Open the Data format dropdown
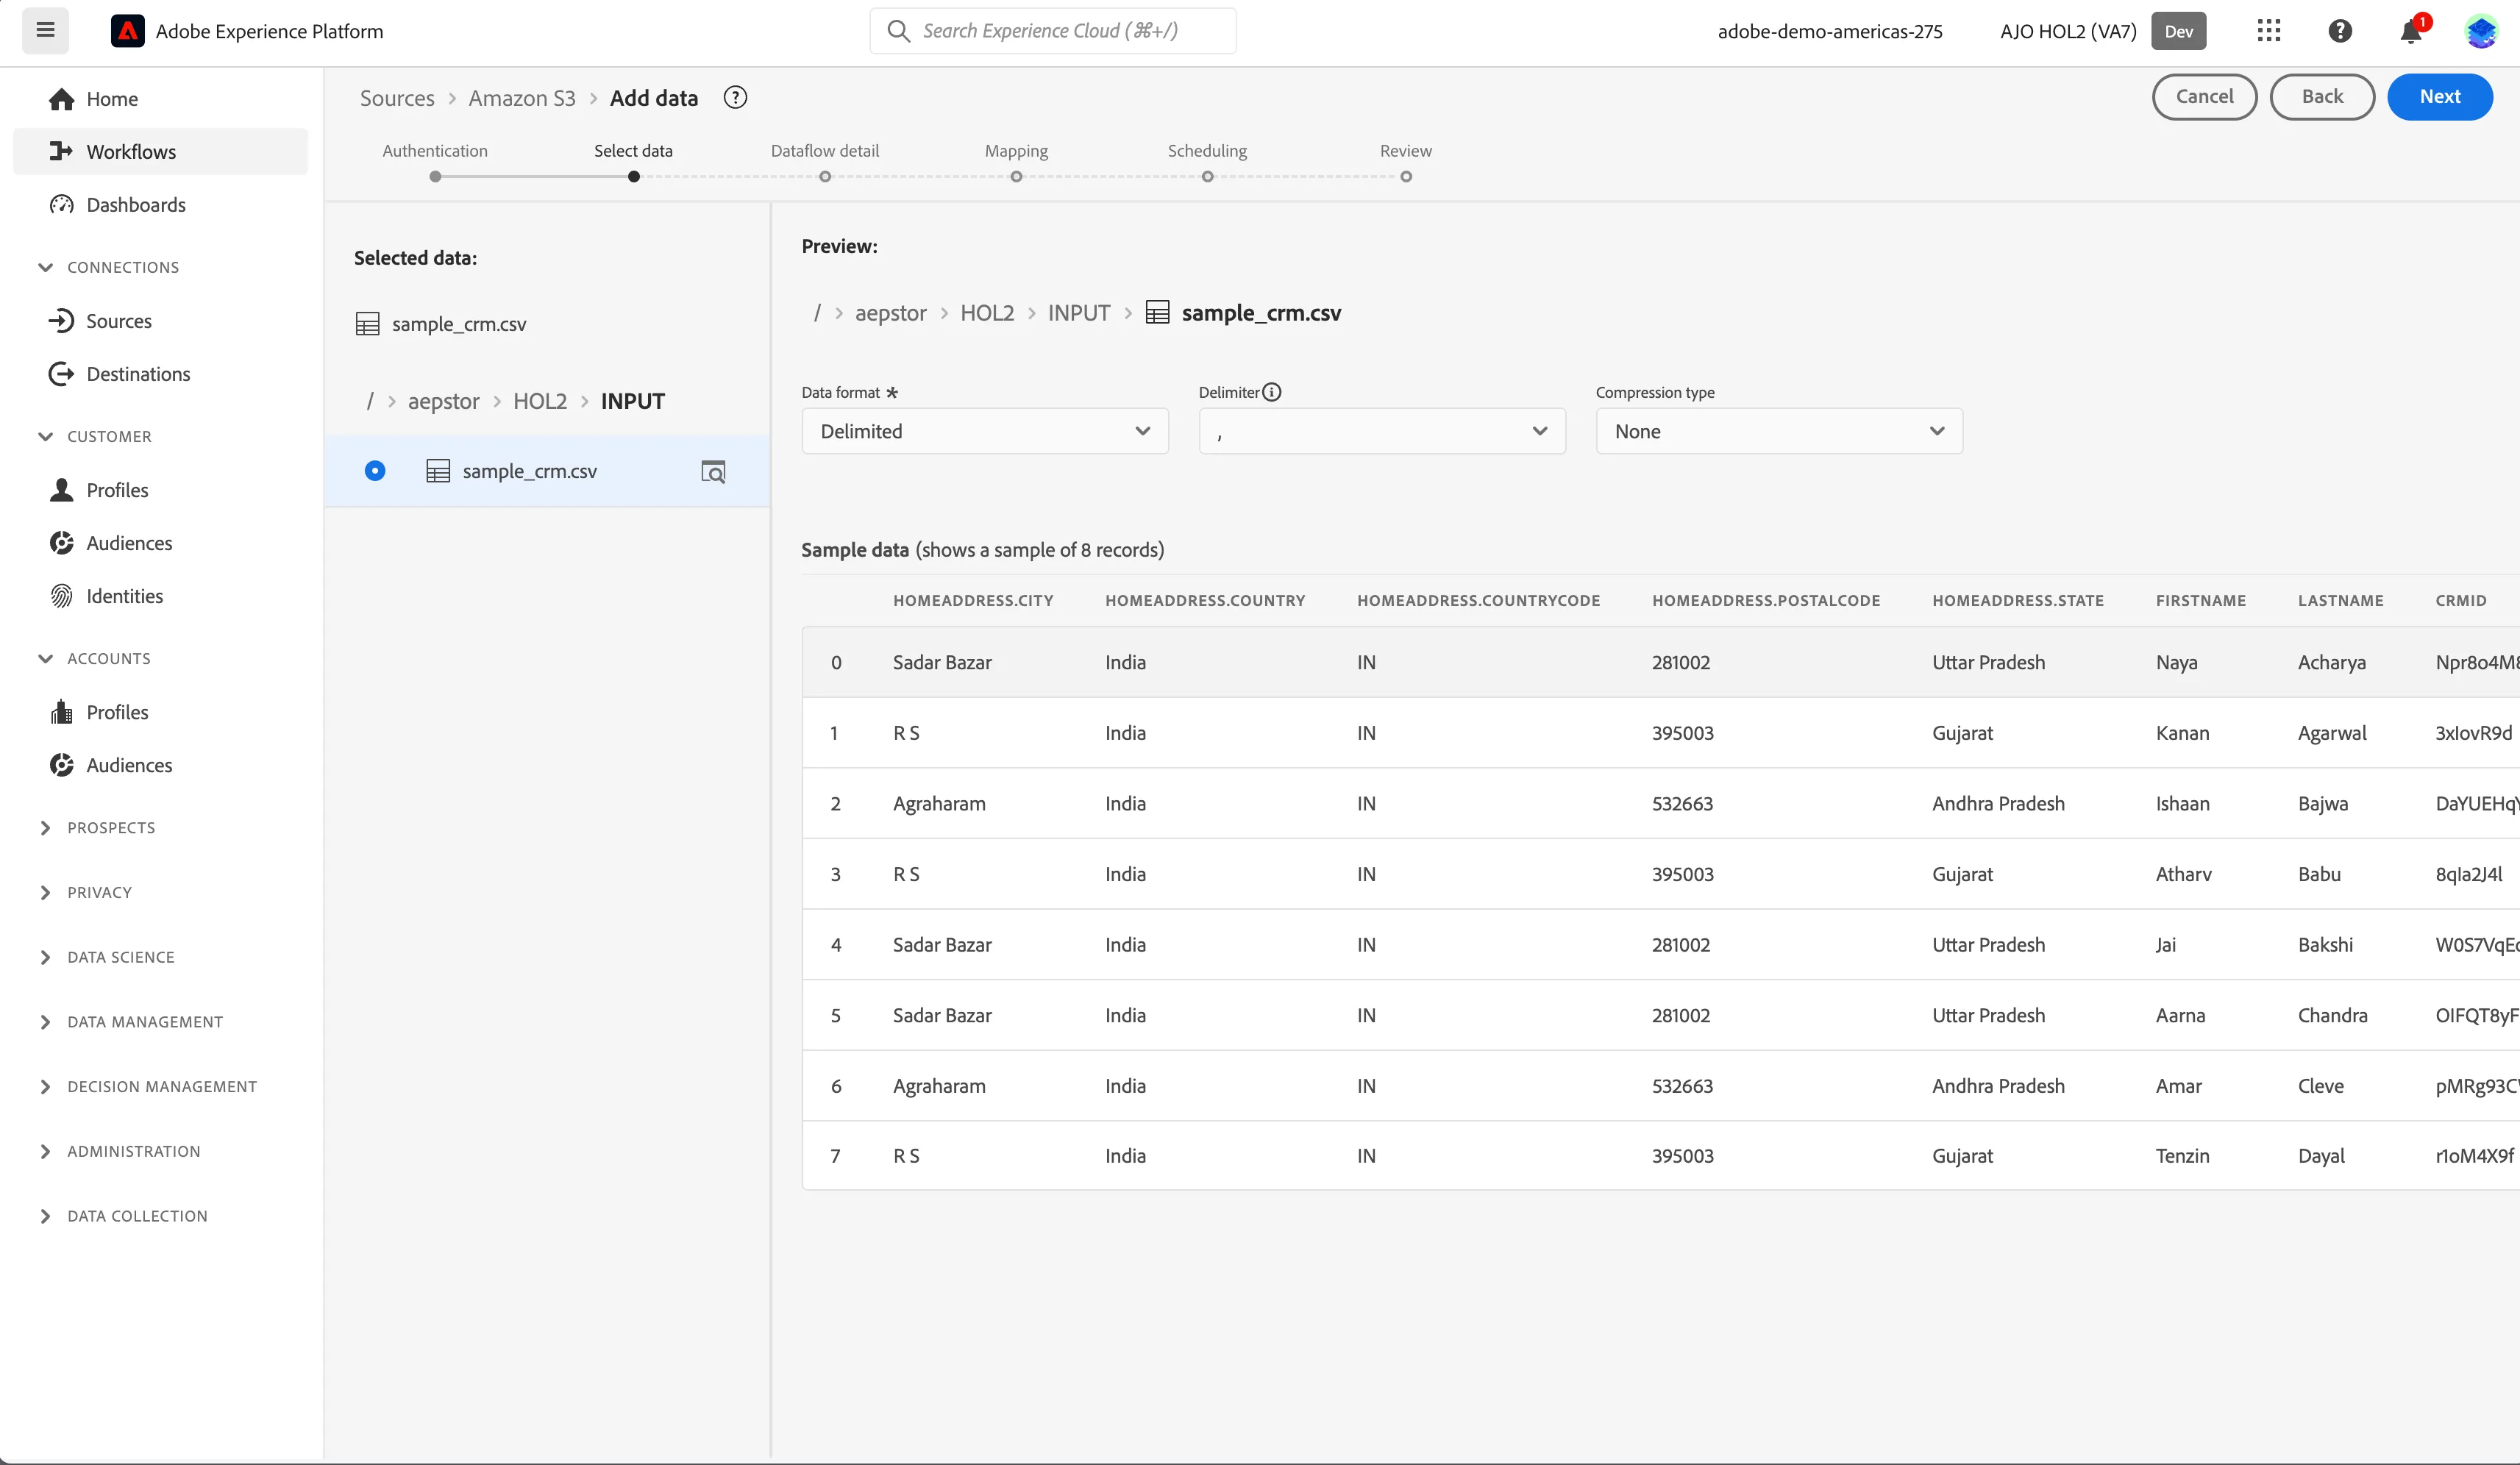The image size is (2520, 1465). (985, 431)
